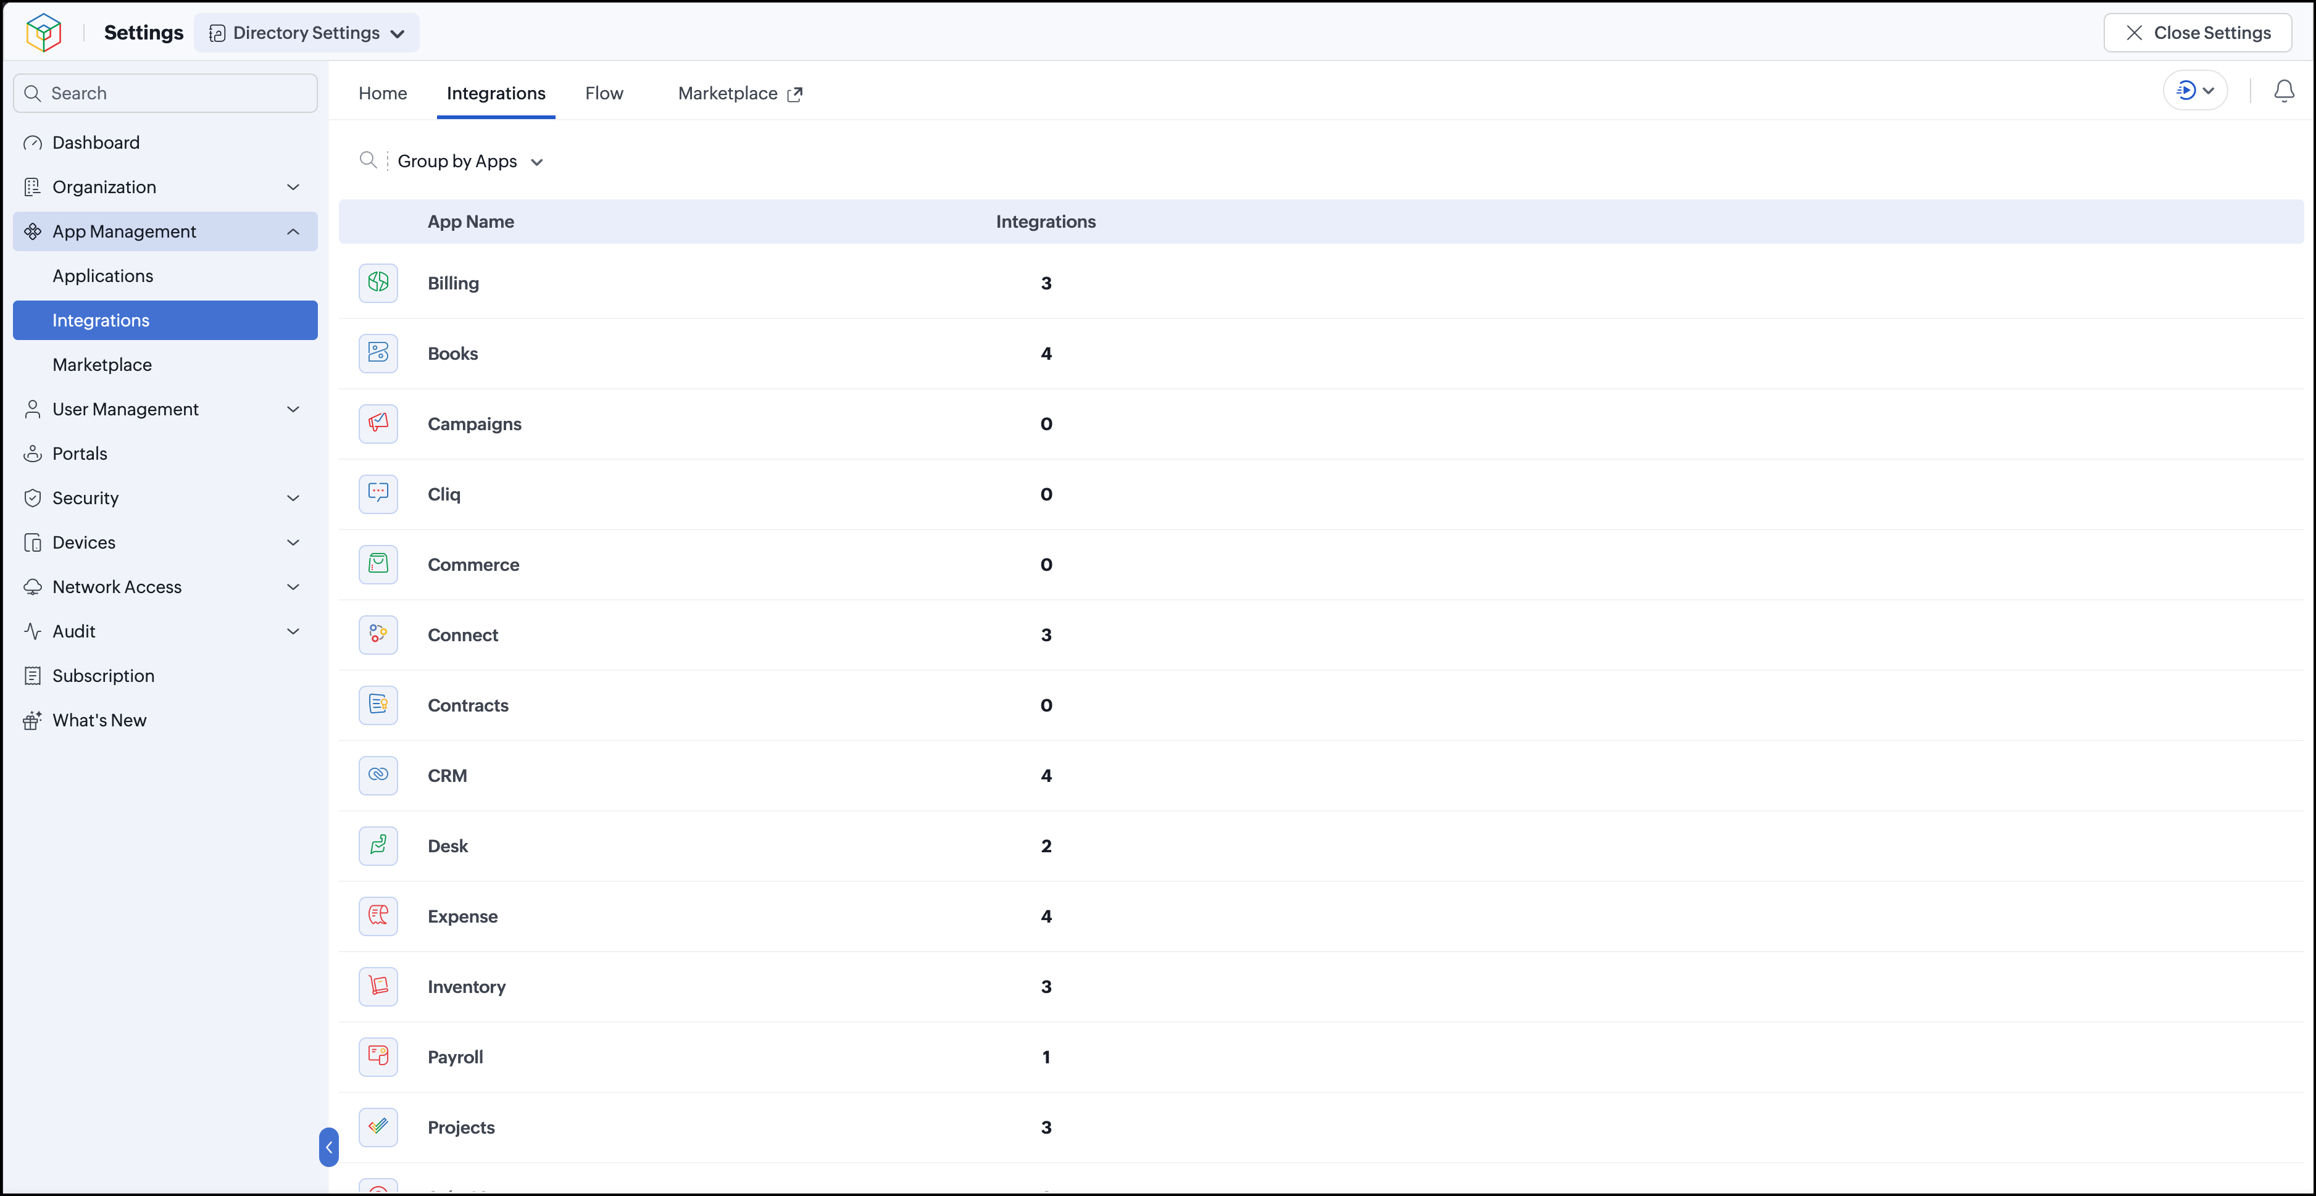Click the Organization building icon
This screenshot has width=2316, height=1196.
click(x=32, y=187)
